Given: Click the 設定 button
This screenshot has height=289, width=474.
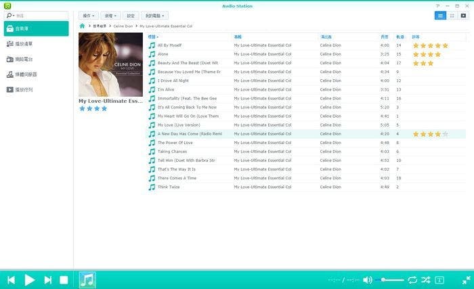Looking at the screenshot, I should [x=131, y=15].
